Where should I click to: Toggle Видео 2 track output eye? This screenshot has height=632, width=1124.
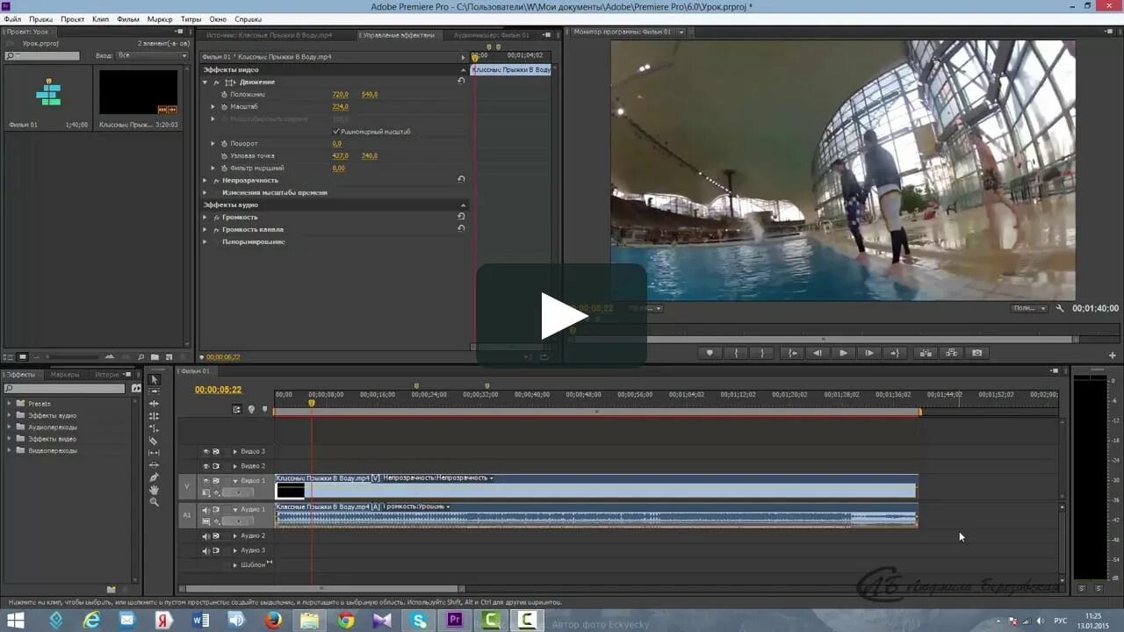[206, 466]
